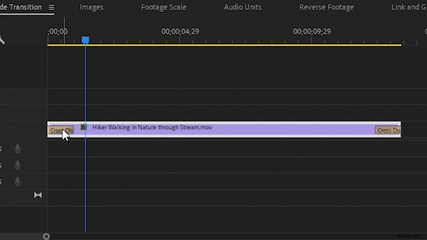Click the timeline zoom scrollbar handle
427x240 pixels.
[46, 236]
